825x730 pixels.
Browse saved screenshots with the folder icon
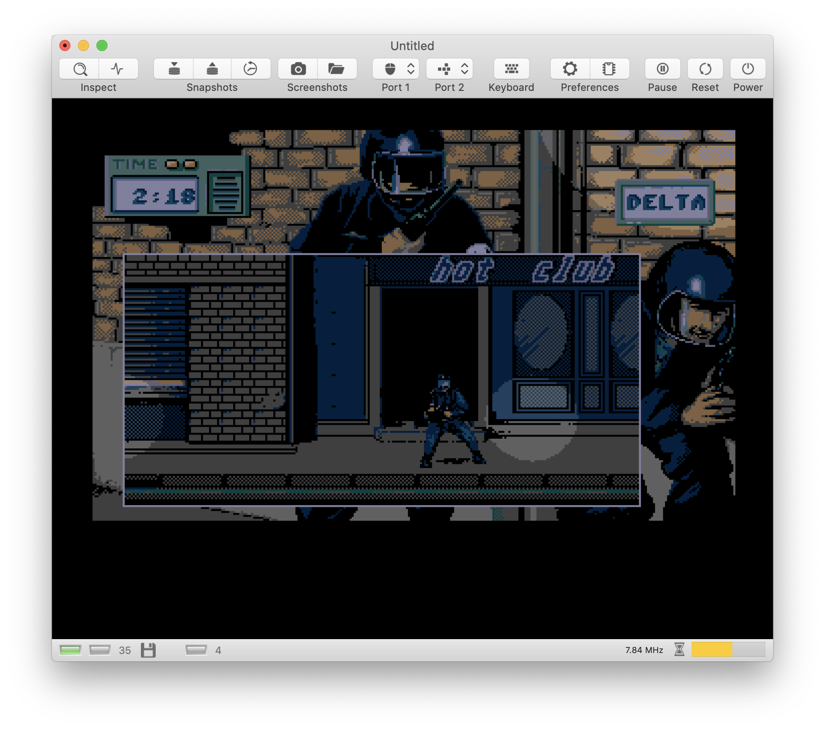tap(337, 69)
